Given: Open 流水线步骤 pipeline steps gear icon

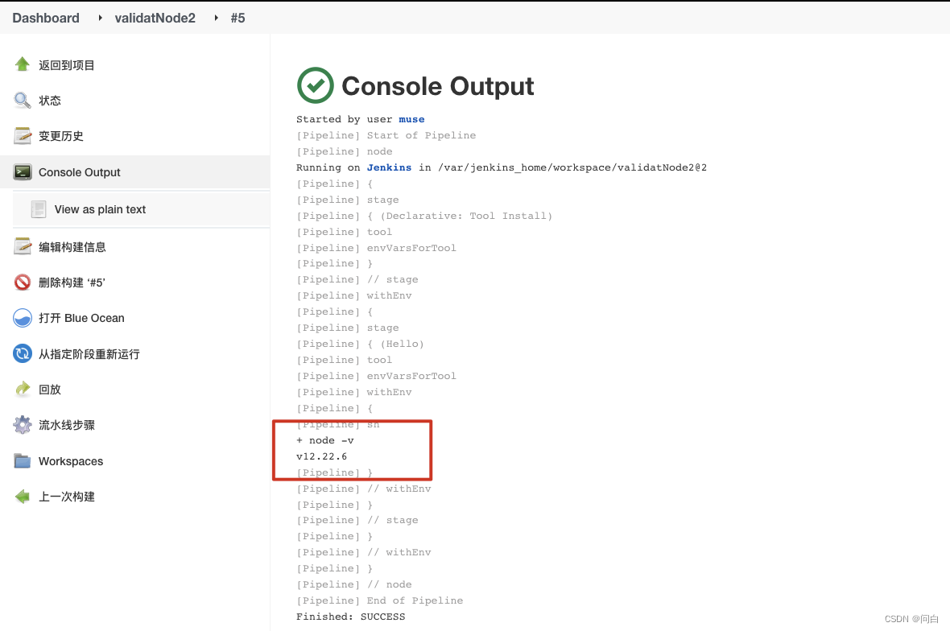Looking at the screenshot, I should [22, 425].
